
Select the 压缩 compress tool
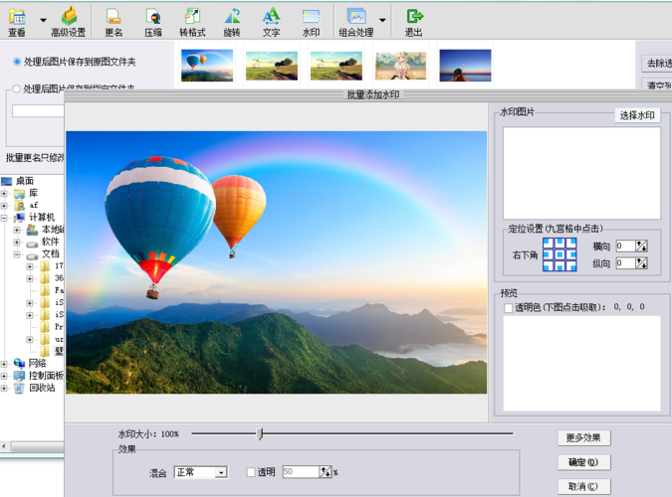point(153,22)
